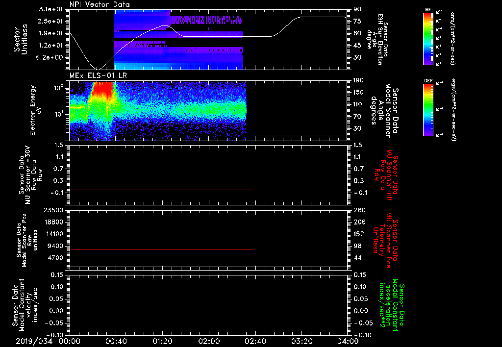Click the '90' sun elevation tick value

pos(357,9)
